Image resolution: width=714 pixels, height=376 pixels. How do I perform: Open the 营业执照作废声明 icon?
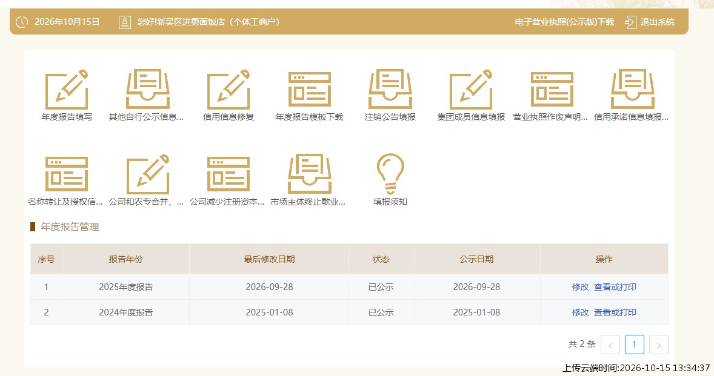(x=552, y=89)
